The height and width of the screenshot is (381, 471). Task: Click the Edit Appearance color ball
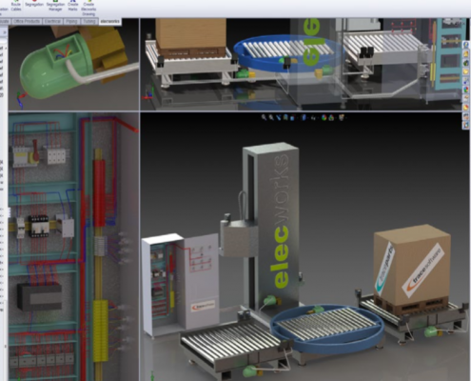pyautogui.click(x=324, y=117)
